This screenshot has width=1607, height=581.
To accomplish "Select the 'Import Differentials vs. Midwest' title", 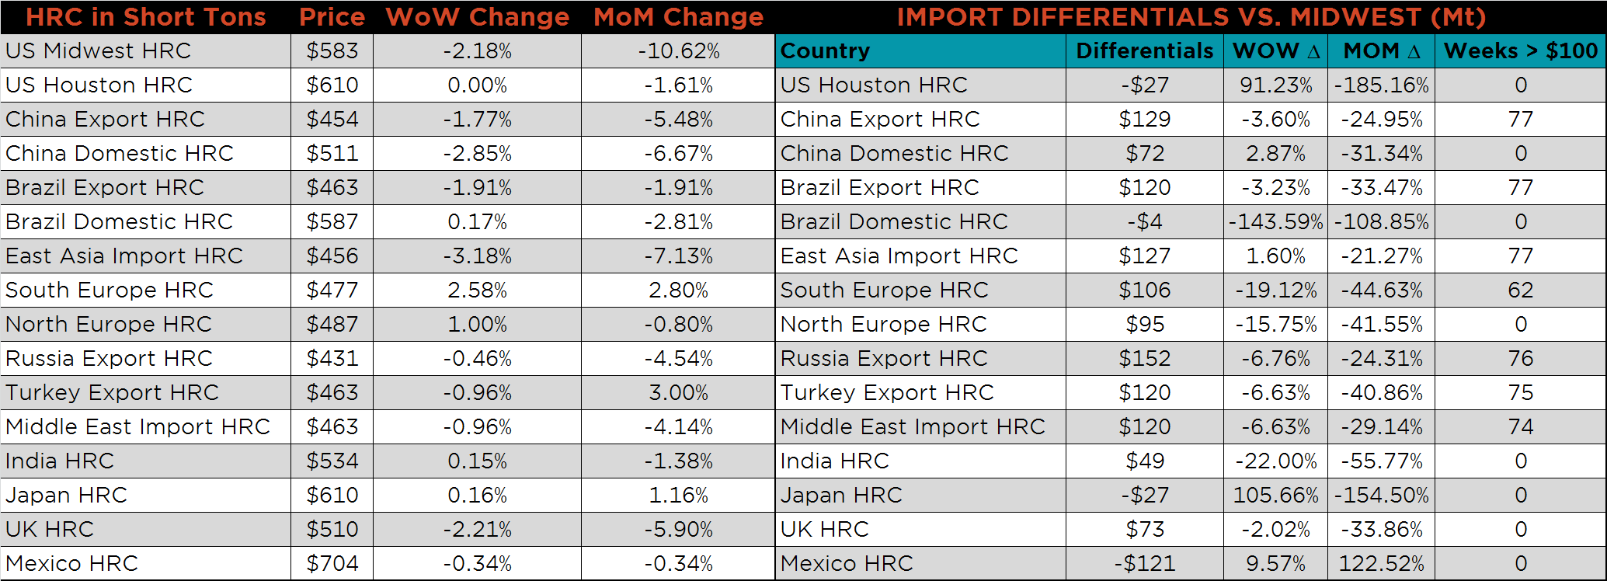I will coord(1191,17).
